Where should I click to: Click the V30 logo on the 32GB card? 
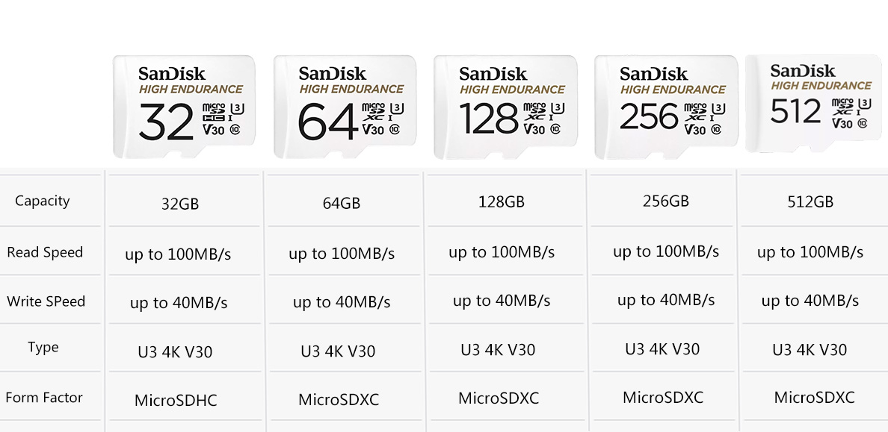(x=214, y=130)
